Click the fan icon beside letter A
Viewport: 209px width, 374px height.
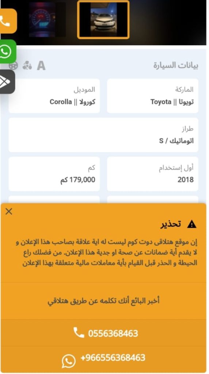pyautogui.click(x=27, y=65)
